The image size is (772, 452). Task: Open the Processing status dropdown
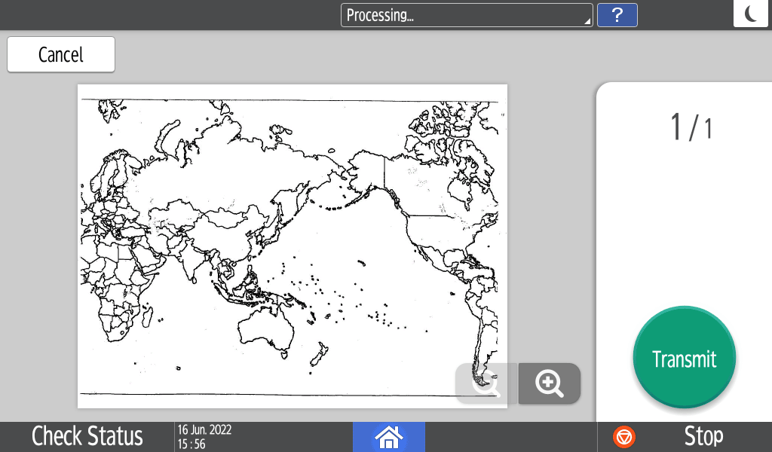(x=466, y=15)
